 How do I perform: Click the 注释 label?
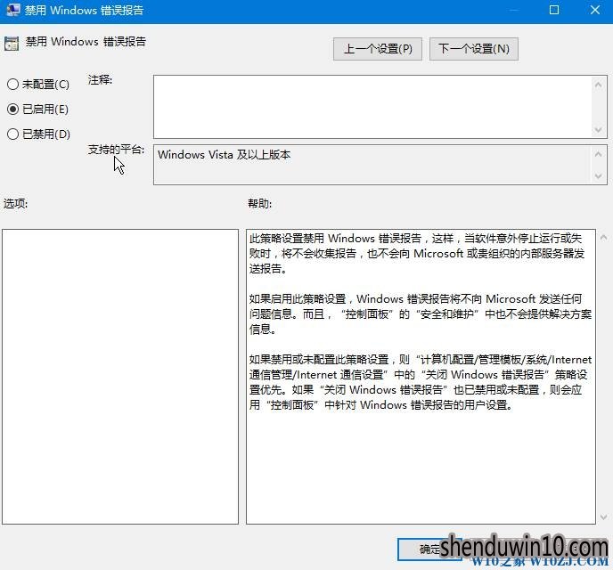100,80
